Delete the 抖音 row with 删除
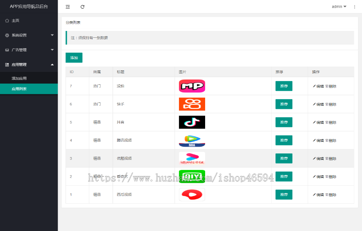 click(331, 123)
